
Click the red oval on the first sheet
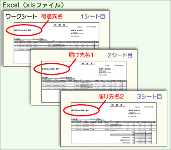point(24,30)
